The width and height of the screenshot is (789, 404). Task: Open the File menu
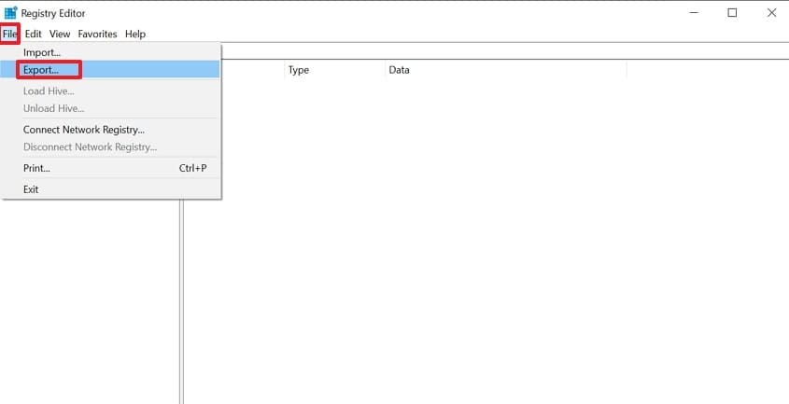pyautogui.click(x=9, y=35)
